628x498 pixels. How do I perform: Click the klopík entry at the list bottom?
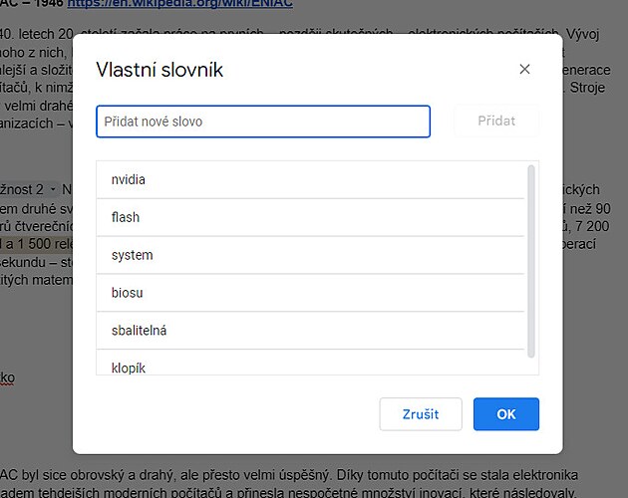[x=310, y=367]
